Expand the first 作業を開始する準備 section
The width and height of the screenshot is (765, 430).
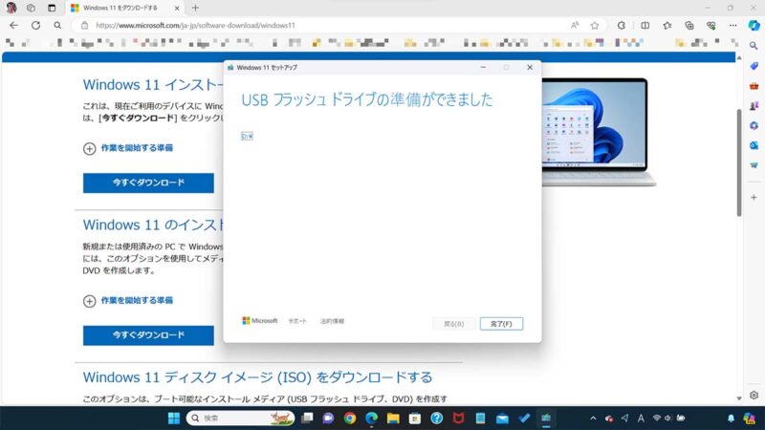[x=128, y=148]
